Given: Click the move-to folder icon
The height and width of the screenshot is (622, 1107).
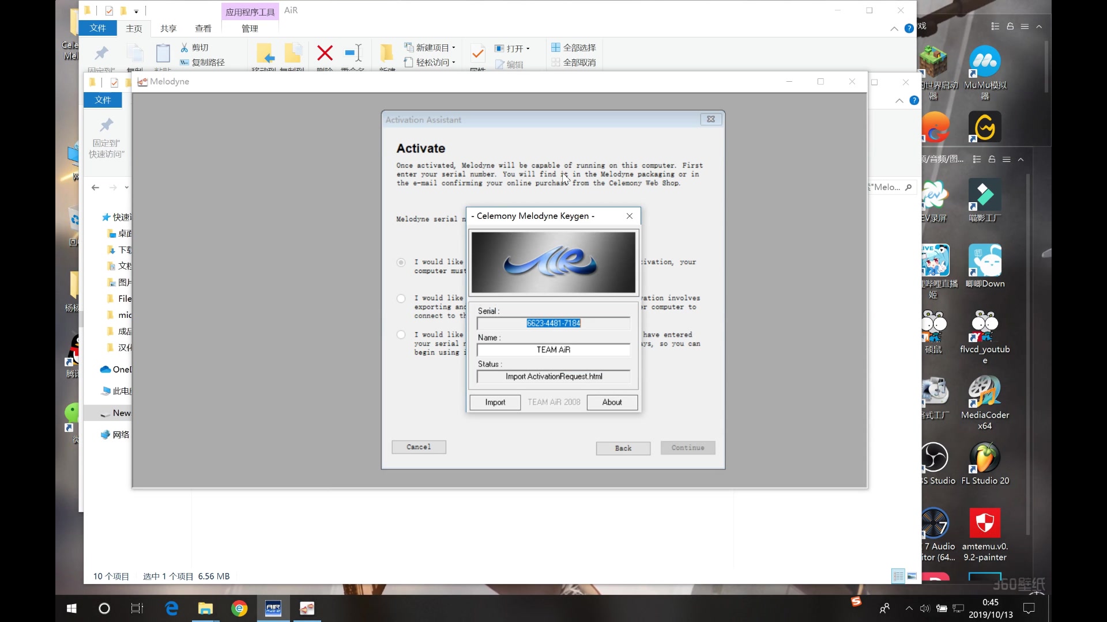Looking at the screenshot, I should pos(265,53).
